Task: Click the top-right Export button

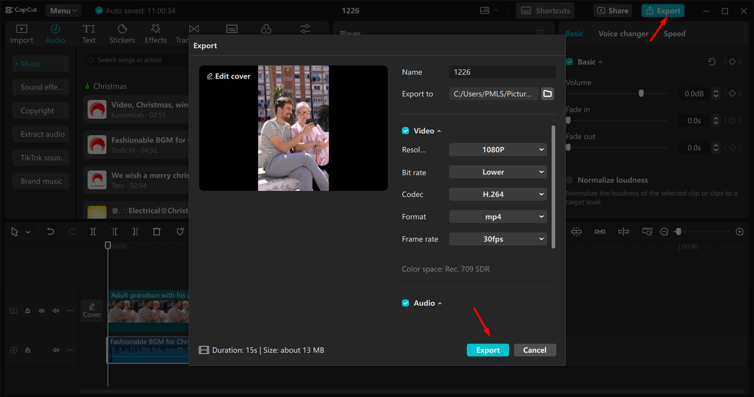Action: tap(663, 11)
